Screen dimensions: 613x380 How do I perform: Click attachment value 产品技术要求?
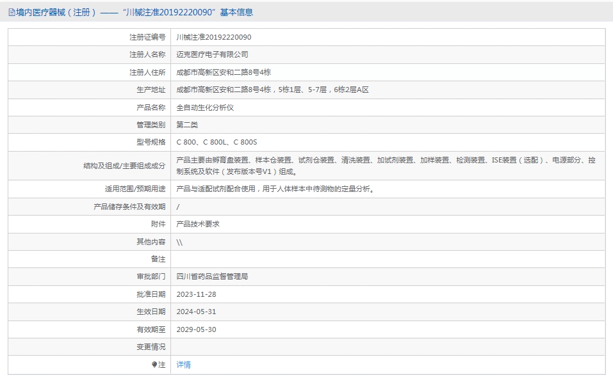[x=198, y=224]
